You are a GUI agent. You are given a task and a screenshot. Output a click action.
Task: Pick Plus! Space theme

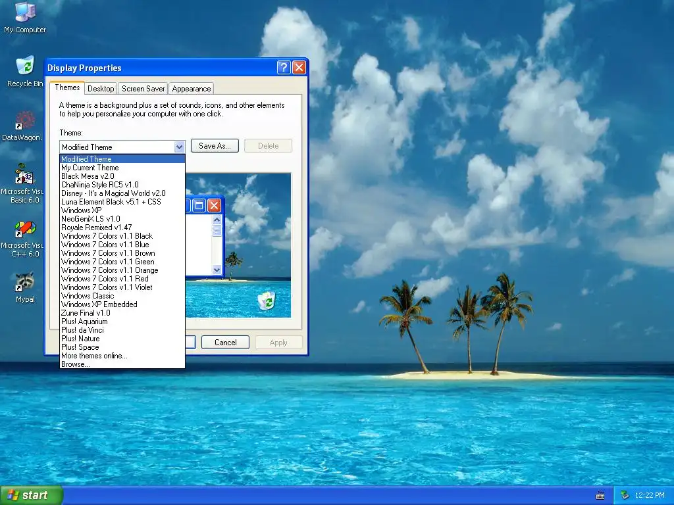[x=122, y=347]
